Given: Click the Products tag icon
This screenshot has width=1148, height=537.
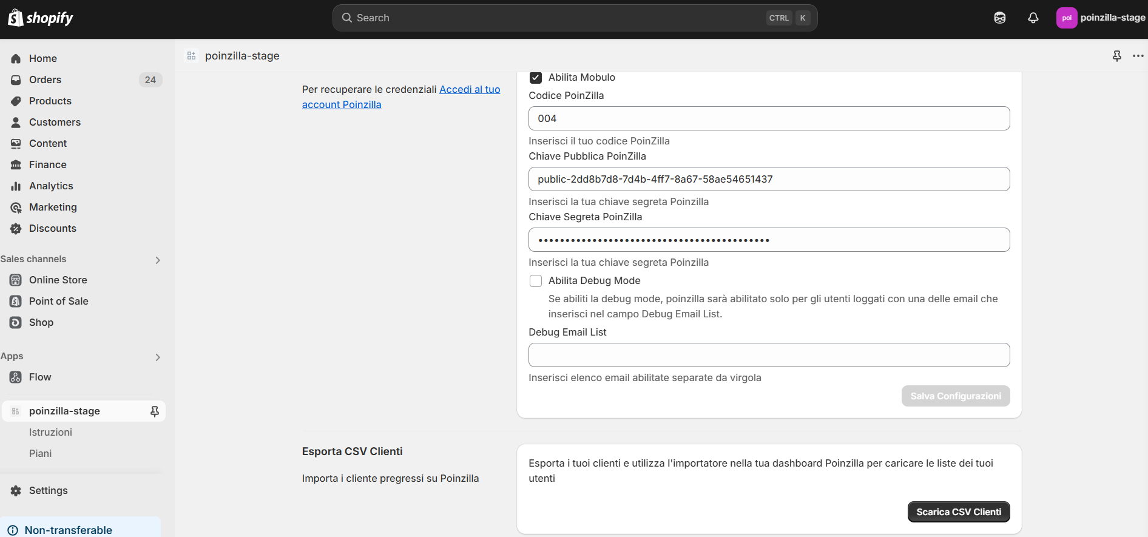Looking at the screenshot, I should 16,101.
